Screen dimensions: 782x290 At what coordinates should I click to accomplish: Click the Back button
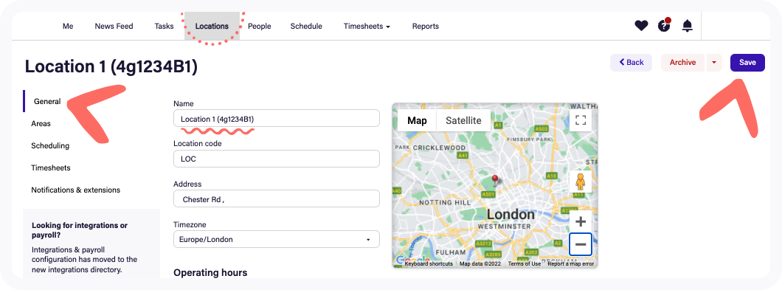click(x=631, y=63)
